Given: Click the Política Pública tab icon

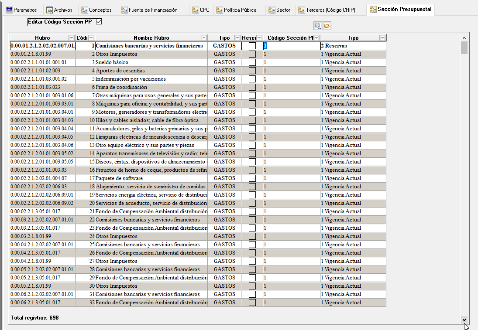Looking at the screenshot, I should pyautogui.click(x=220, y=10).
